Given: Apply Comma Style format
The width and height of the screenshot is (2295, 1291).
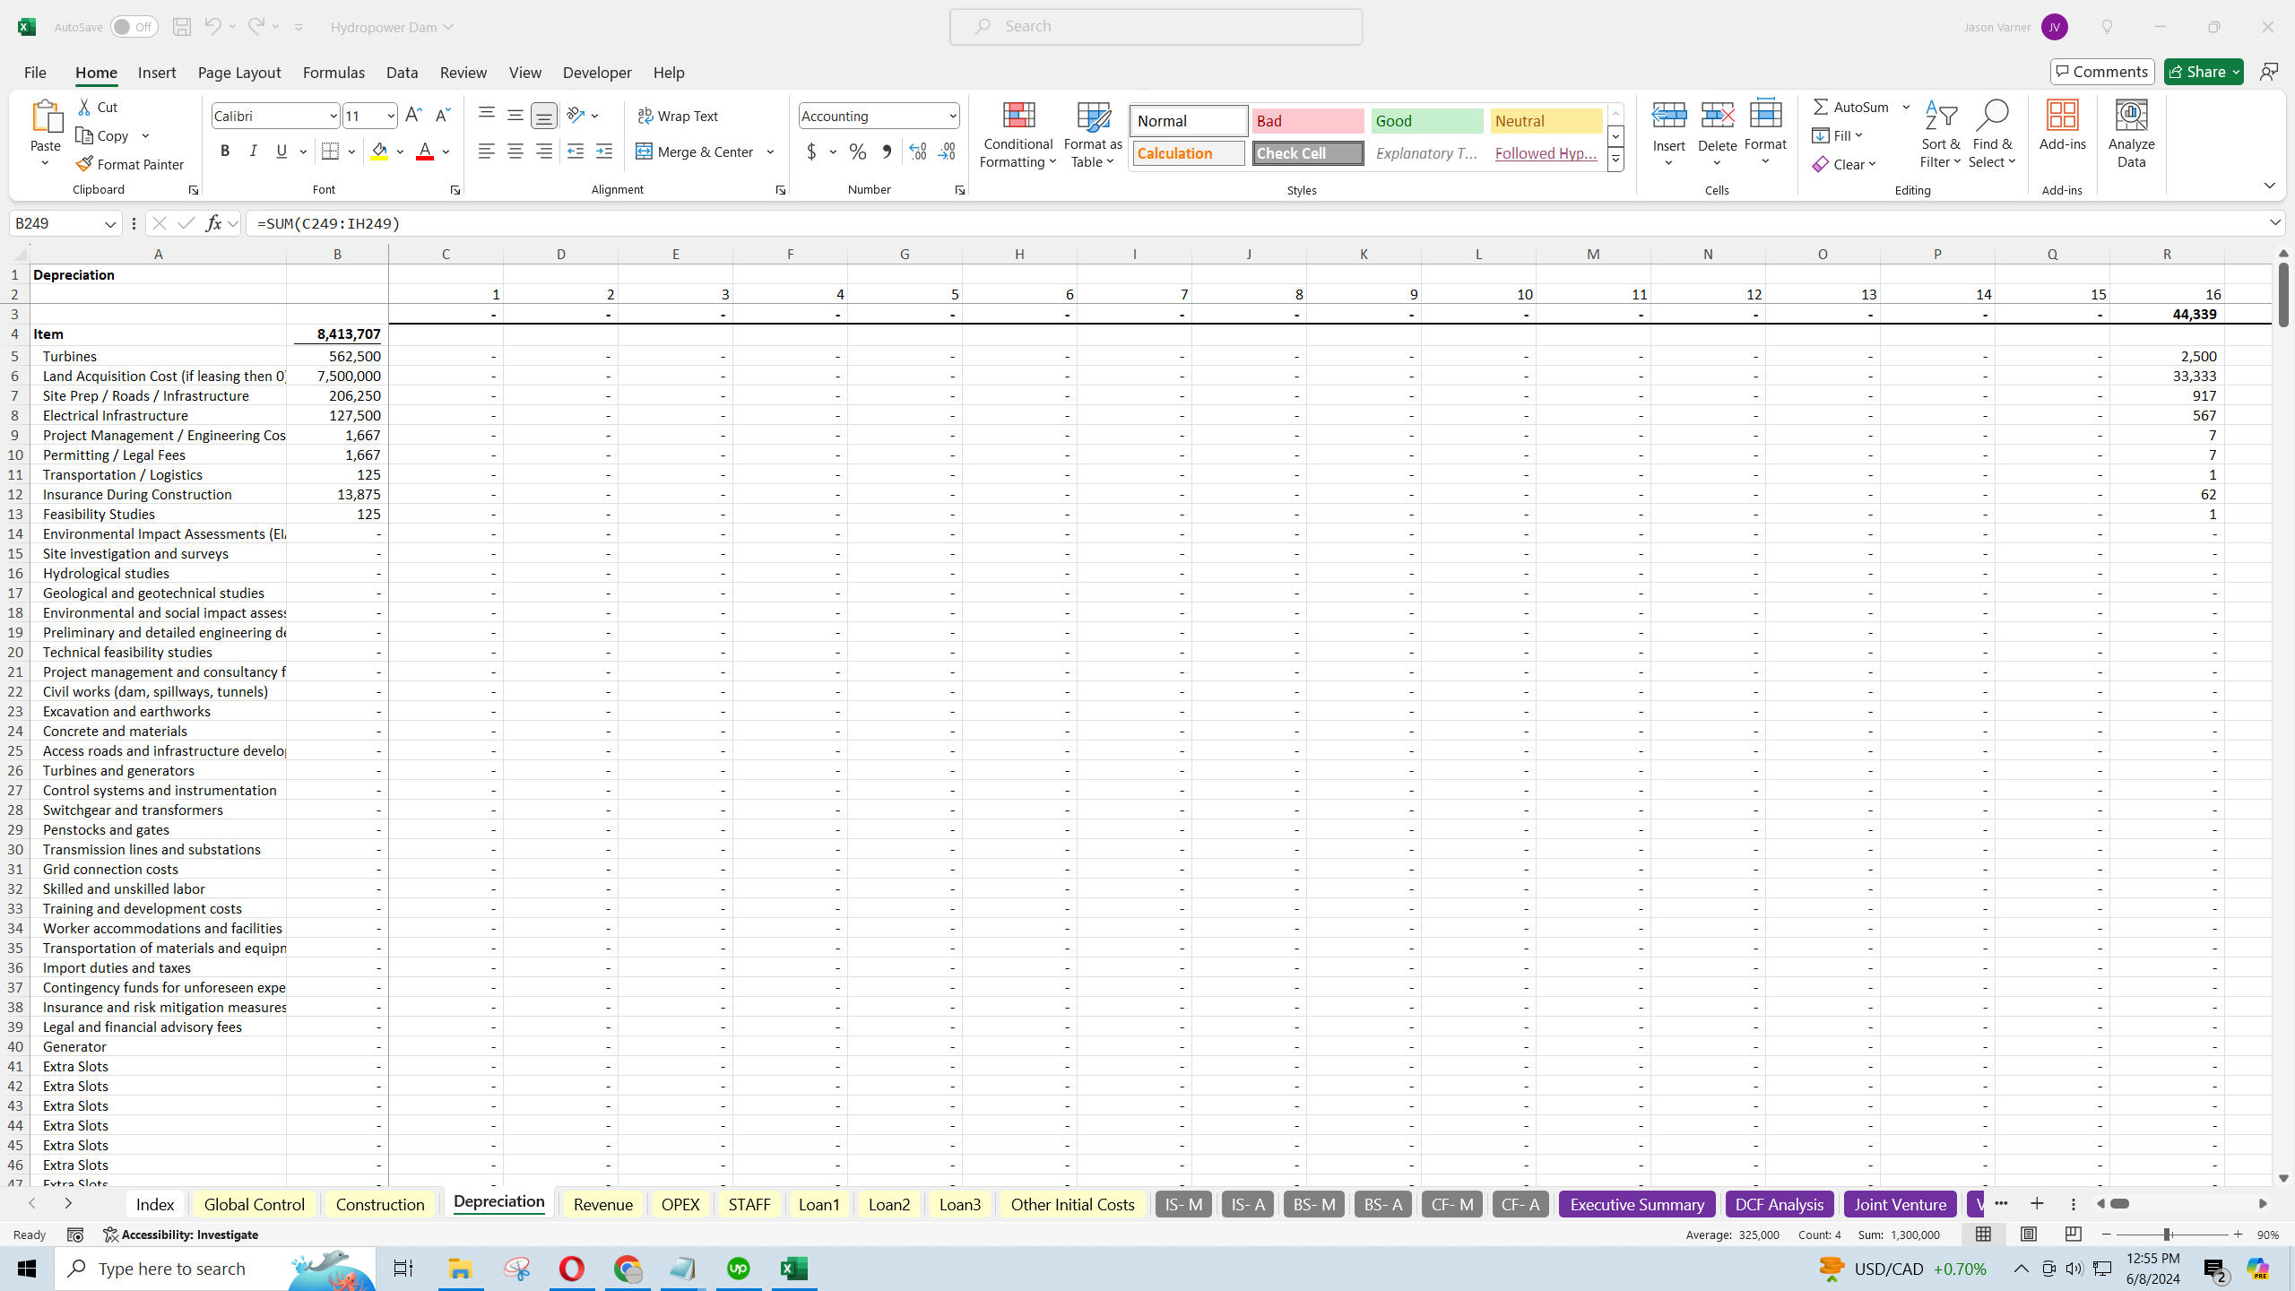Looking at the screenshot, I should 887,152.
